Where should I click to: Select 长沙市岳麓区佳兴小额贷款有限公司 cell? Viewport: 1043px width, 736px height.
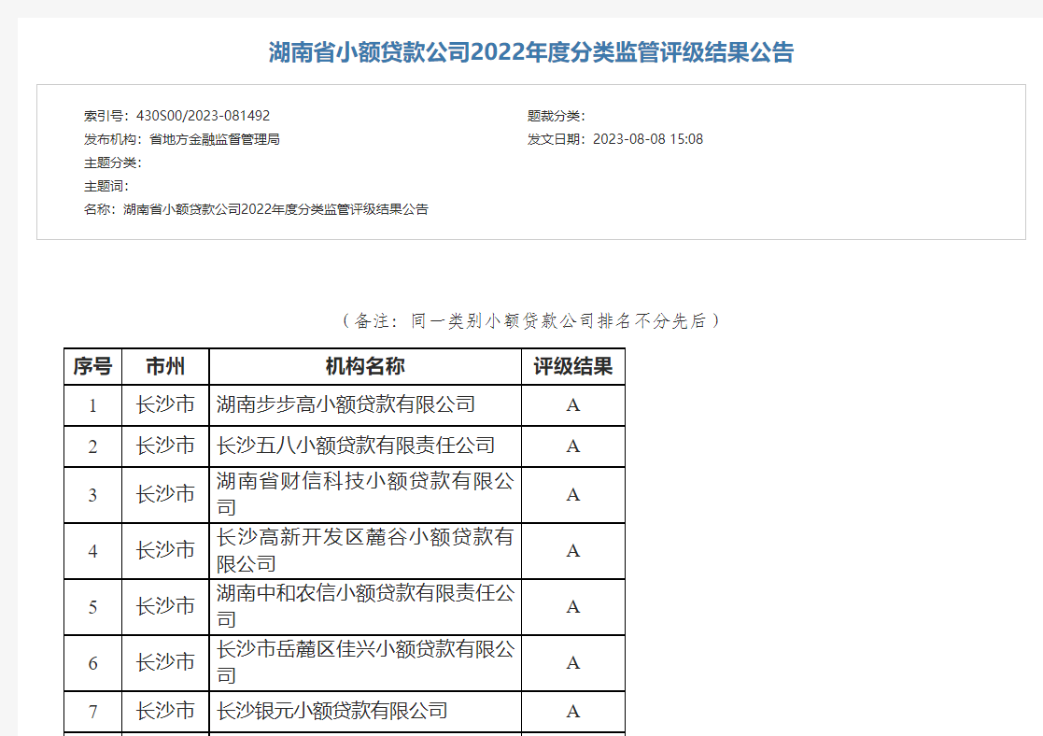tap(364, 662)
